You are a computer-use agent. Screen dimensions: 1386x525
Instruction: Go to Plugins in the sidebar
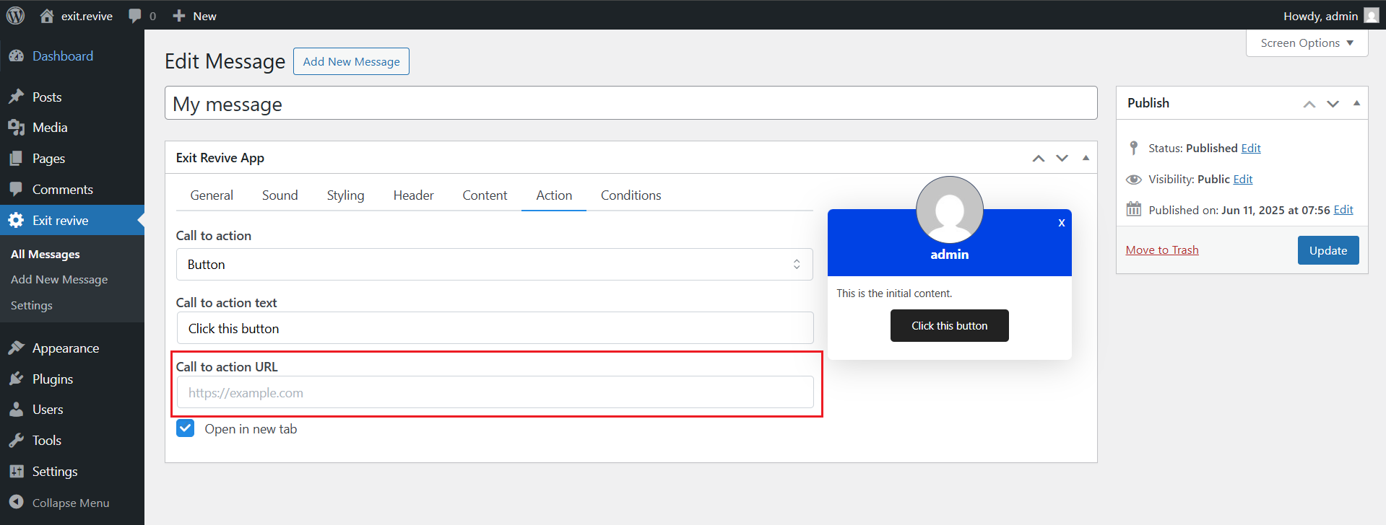click(x=52, y=379)
